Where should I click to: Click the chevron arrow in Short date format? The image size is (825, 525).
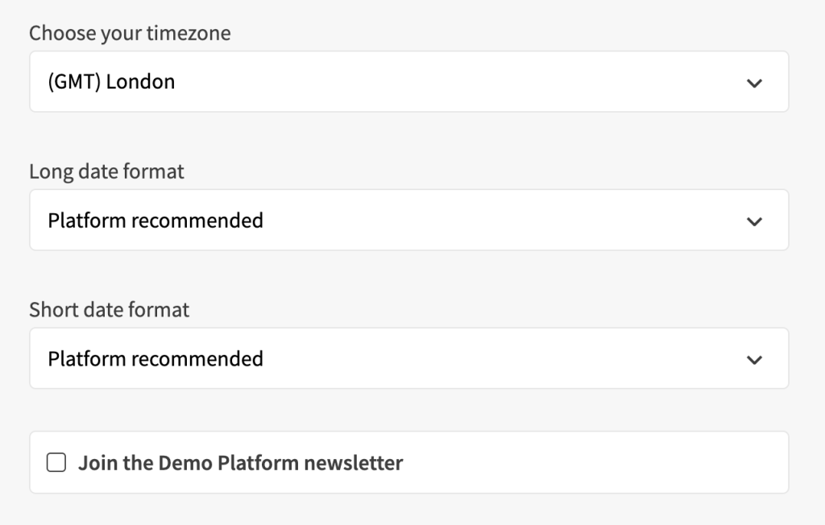coord(754,359)
